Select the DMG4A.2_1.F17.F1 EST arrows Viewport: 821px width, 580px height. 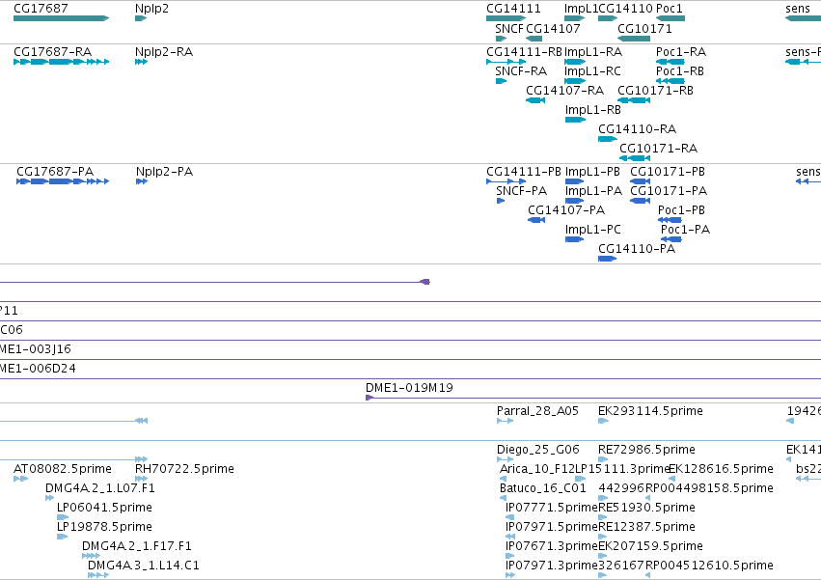(x=91, y=556)
